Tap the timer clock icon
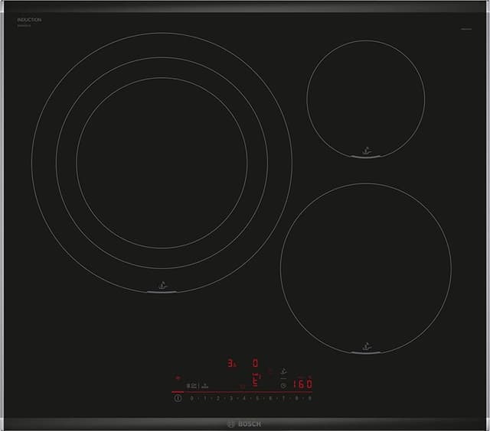The height and width of the screenshot is (431, 490). (x=283, y=385)
